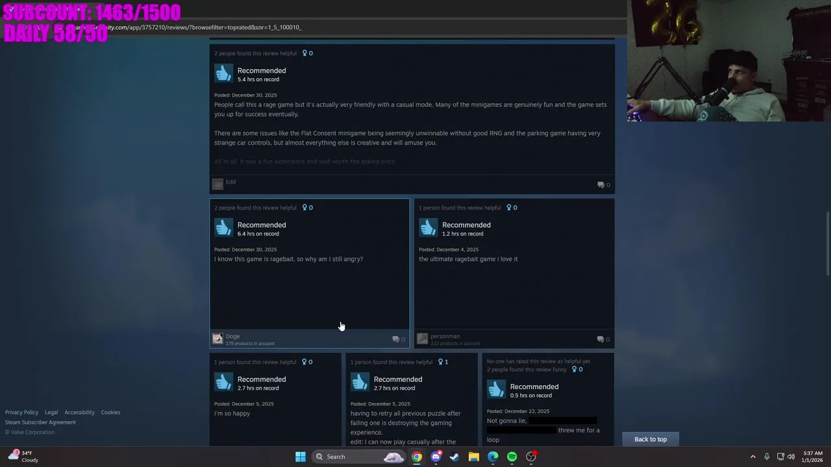The height and width of the screenshot is (467, 831).
Task: Click award ribbon icon on 6.4 hrs review
Action: click(304, 208)
